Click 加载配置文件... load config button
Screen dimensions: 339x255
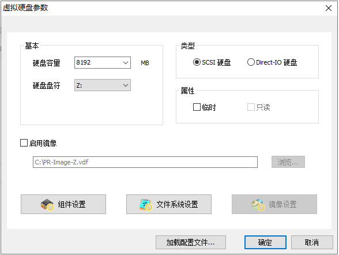191,242
